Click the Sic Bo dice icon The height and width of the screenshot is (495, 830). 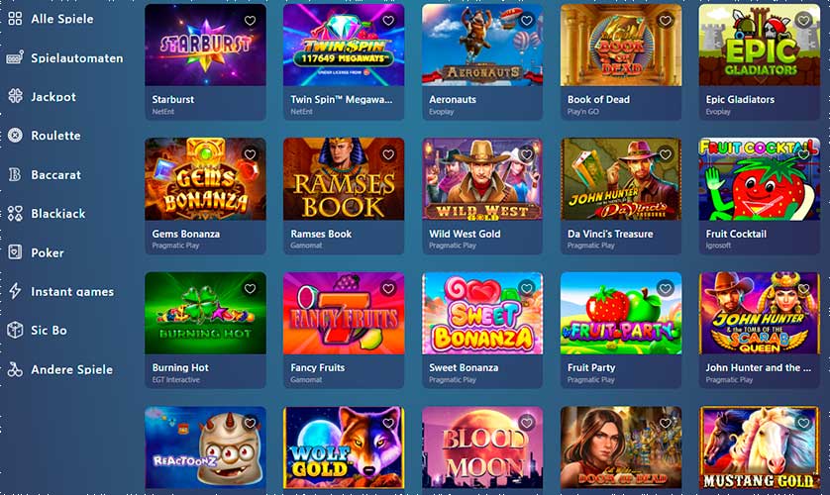[15, 330]
